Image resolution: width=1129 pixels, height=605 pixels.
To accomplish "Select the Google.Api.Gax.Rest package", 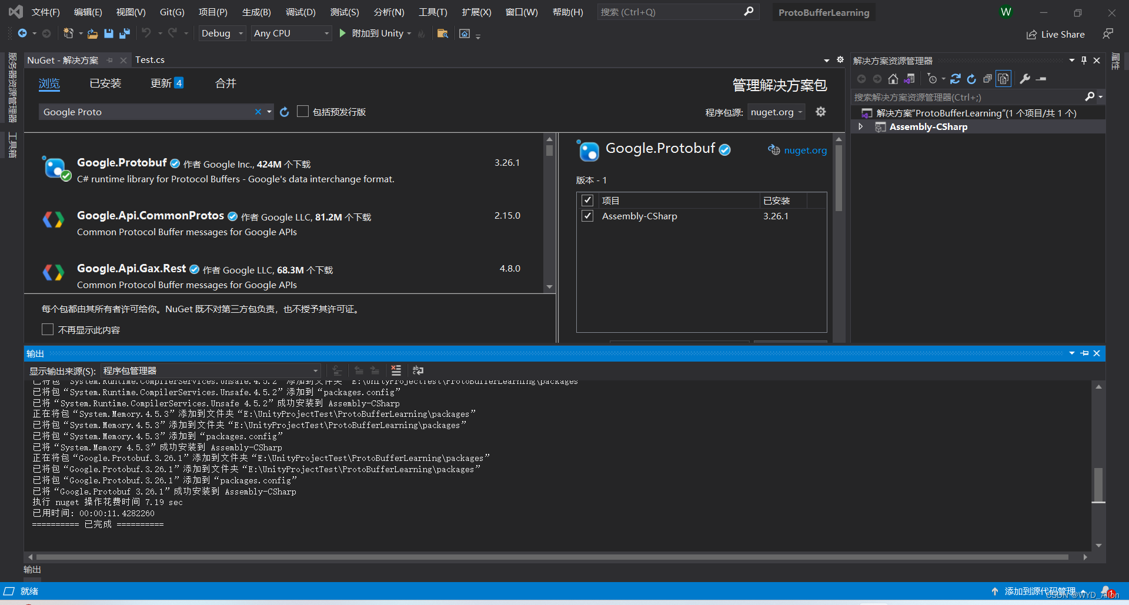I will pyautogui.click(x=283, y=276).
